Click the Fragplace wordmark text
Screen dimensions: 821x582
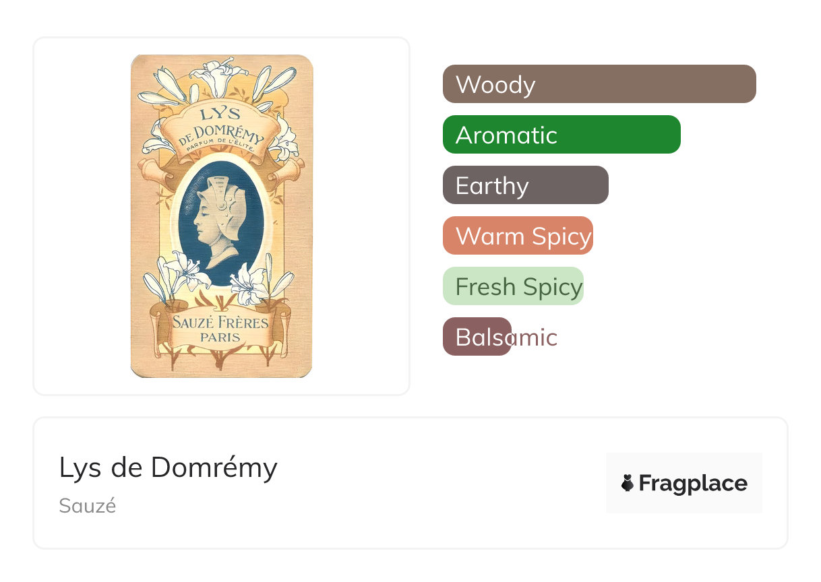[693, 484]
